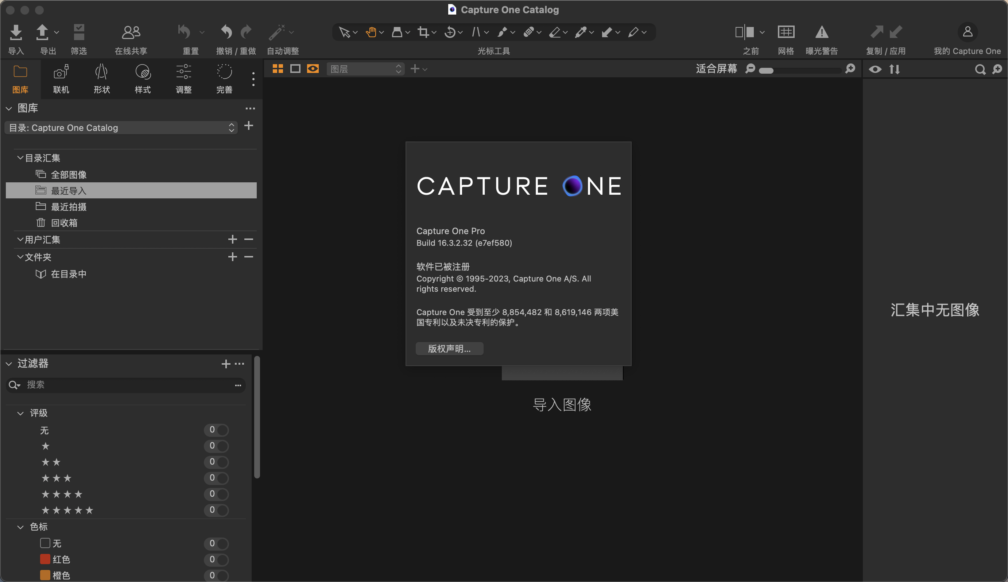Open the Cull (筛选) tool icon
Viewport: 1008px width, 582px height.
pyautogui.click(x=79, y=32)
